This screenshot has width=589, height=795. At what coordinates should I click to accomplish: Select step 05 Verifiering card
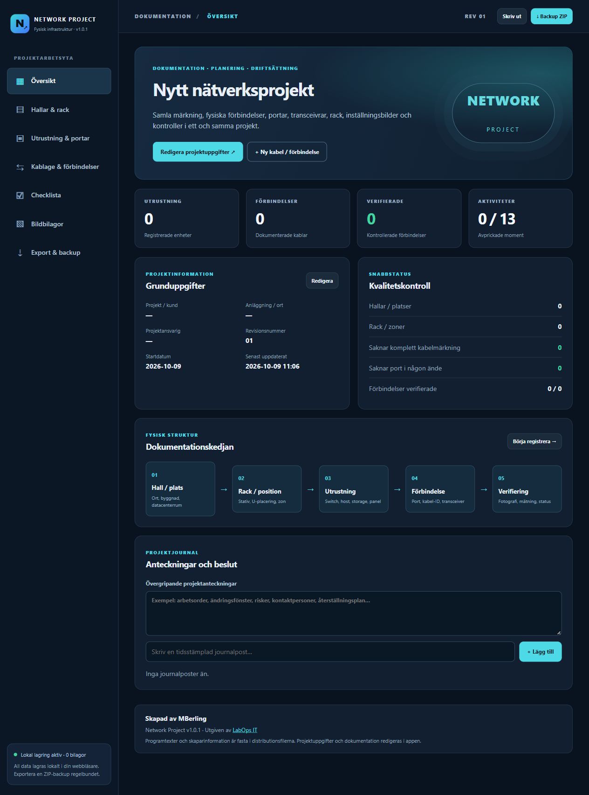tap(527, 489)
